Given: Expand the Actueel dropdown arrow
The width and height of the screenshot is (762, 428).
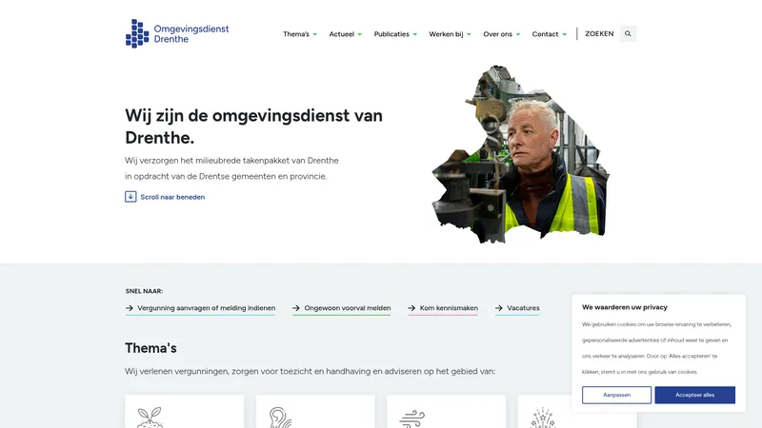Looking at the screenshot, I should tap(360, 34).
